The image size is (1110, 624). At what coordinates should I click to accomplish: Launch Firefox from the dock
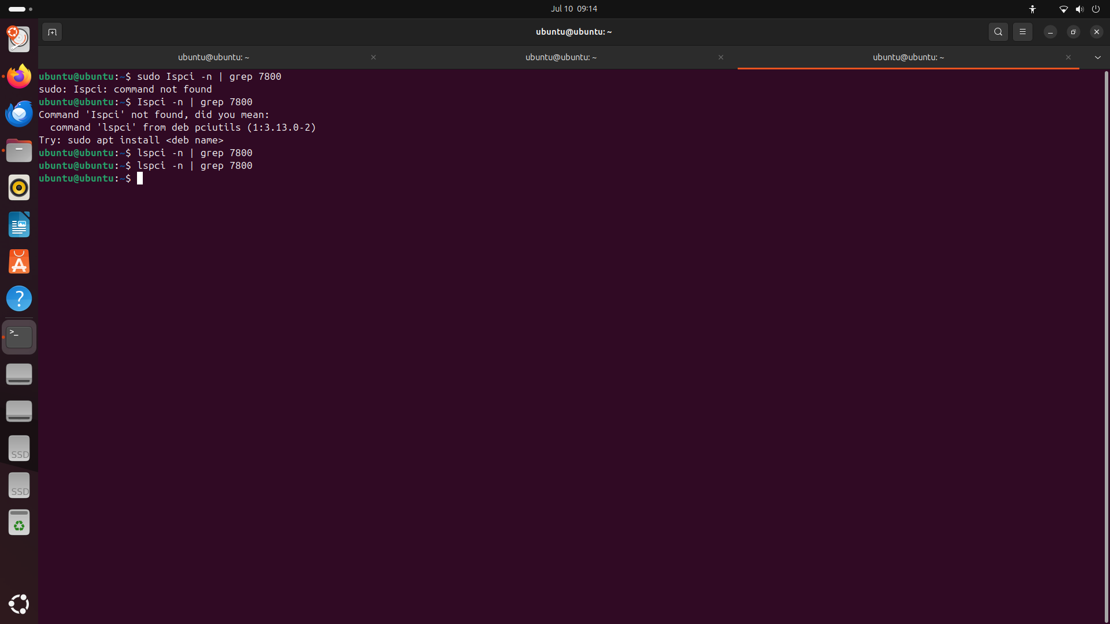pyautogui.click(x=19, y=77)
